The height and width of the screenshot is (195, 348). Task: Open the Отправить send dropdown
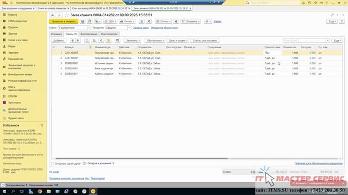point(190,22)
